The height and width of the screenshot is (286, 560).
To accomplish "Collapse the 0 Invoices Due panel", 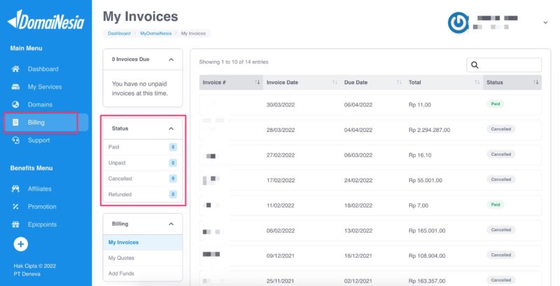I will pyautogui.click(x=171, y=60).
